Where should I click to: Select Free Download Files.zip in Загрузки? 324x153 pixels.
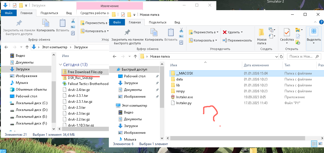coord(85,72)
